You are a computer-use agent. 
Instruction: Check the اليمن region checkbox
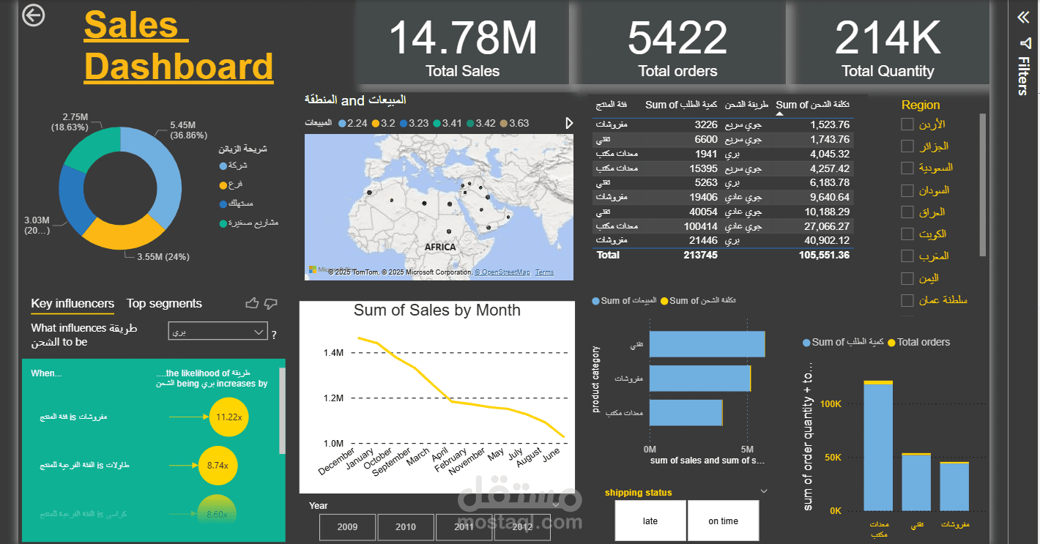coord(906,278)
